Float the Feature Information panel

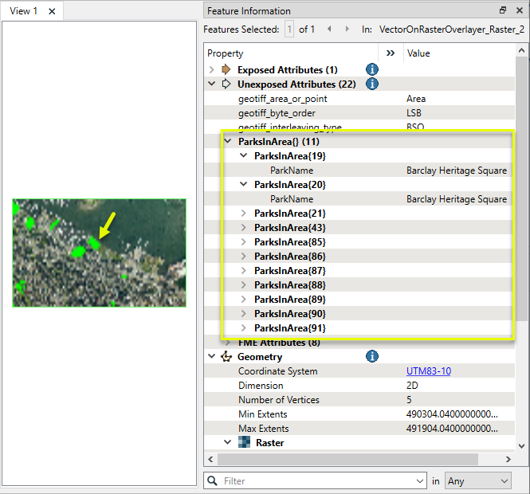[x=502, y=10]
